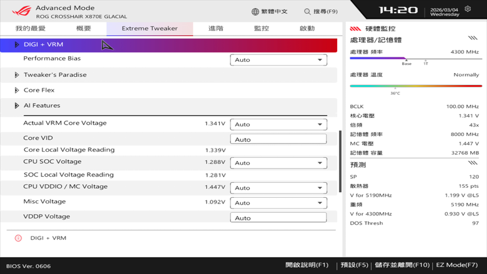Click 儲存並離開(F10) button

point(402,265)
